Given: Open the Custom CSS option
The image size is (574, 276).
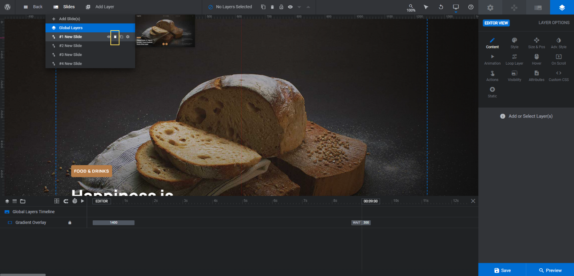Looking at the screenshot, I should point(559,76).
